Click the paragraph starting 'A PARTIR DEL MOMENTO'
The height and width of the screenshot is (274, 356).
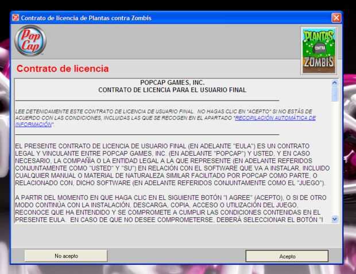click(x=171, y=209)
